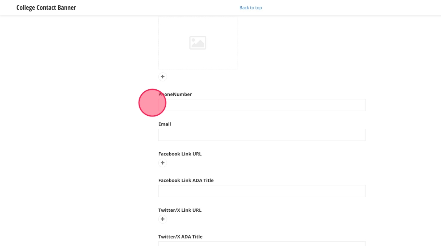The width and height of the screenshot is (441, 246).
Task: Click the Facebook Link URL label
Action: click(180, 154)
